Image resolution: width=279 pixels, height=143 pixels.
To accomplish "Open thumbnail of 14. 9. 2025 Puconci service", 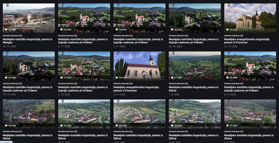I will [x=139, y=66].
